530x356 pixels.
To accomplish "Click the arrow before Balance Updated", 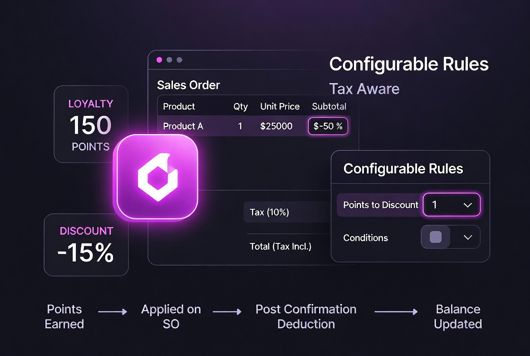I will coord(396,311).
